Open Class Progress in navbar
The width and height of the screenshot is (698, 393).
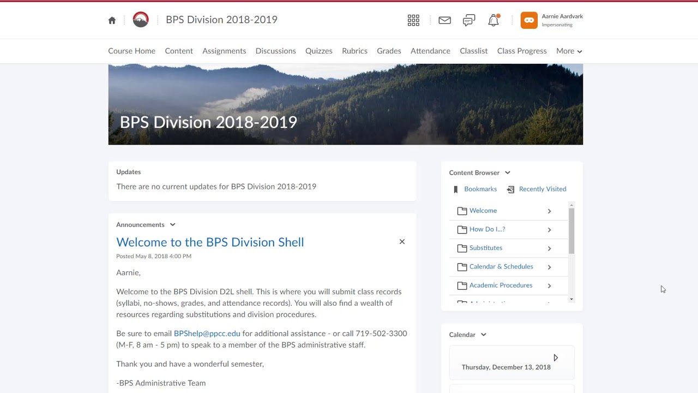coord(522,51)
